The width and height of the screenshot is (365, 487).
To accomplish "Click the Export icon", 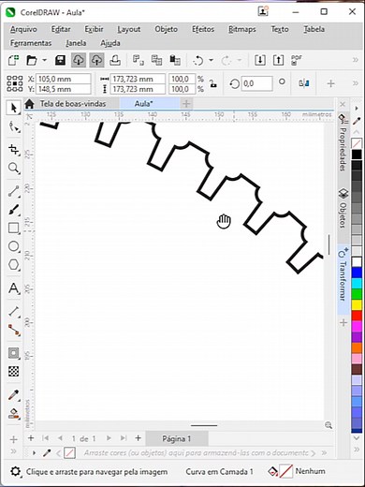I will pyautogui.click(x=278, y=60).
